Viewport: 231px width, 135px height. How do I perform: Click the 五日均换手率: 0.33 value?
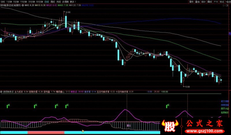(x=106, y=92)
